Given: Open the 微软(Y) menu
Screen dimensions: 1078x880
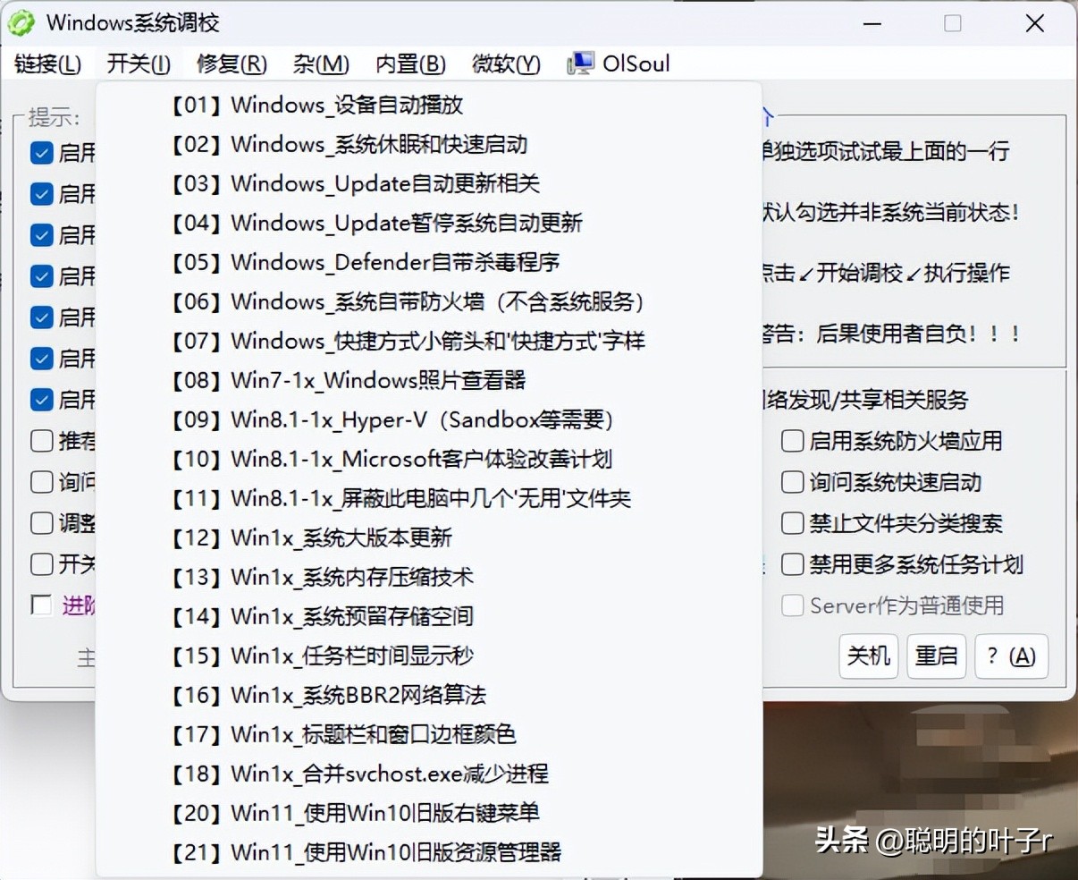Looking at the screenshot, I should 504,63.
